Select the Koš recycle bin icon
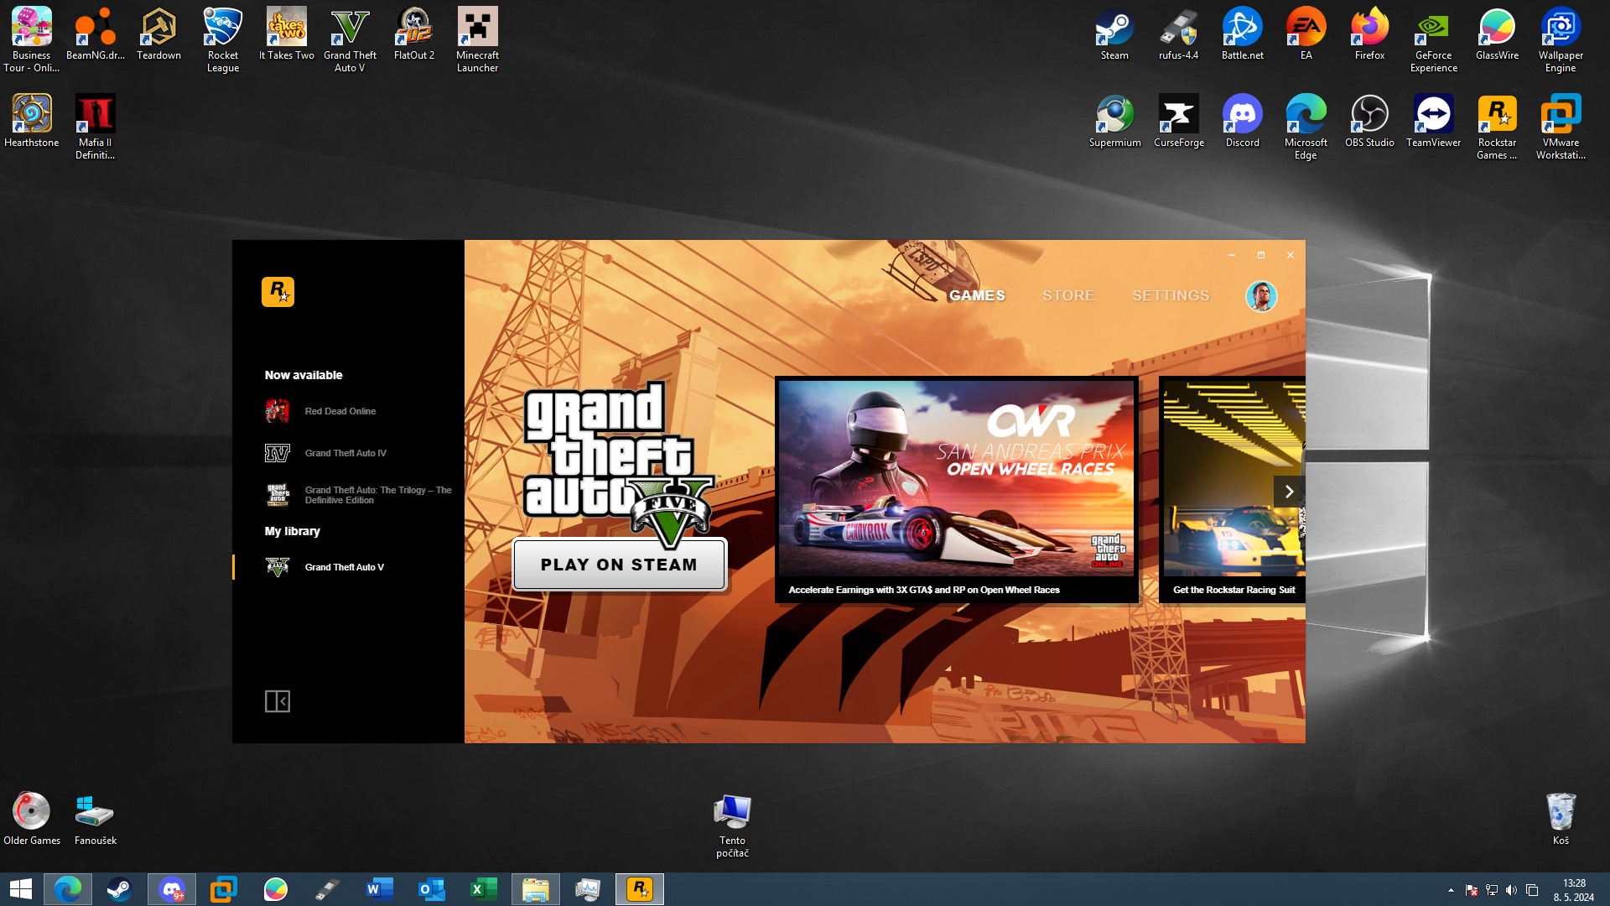 pyautogui.click(x=1561, y=819)
